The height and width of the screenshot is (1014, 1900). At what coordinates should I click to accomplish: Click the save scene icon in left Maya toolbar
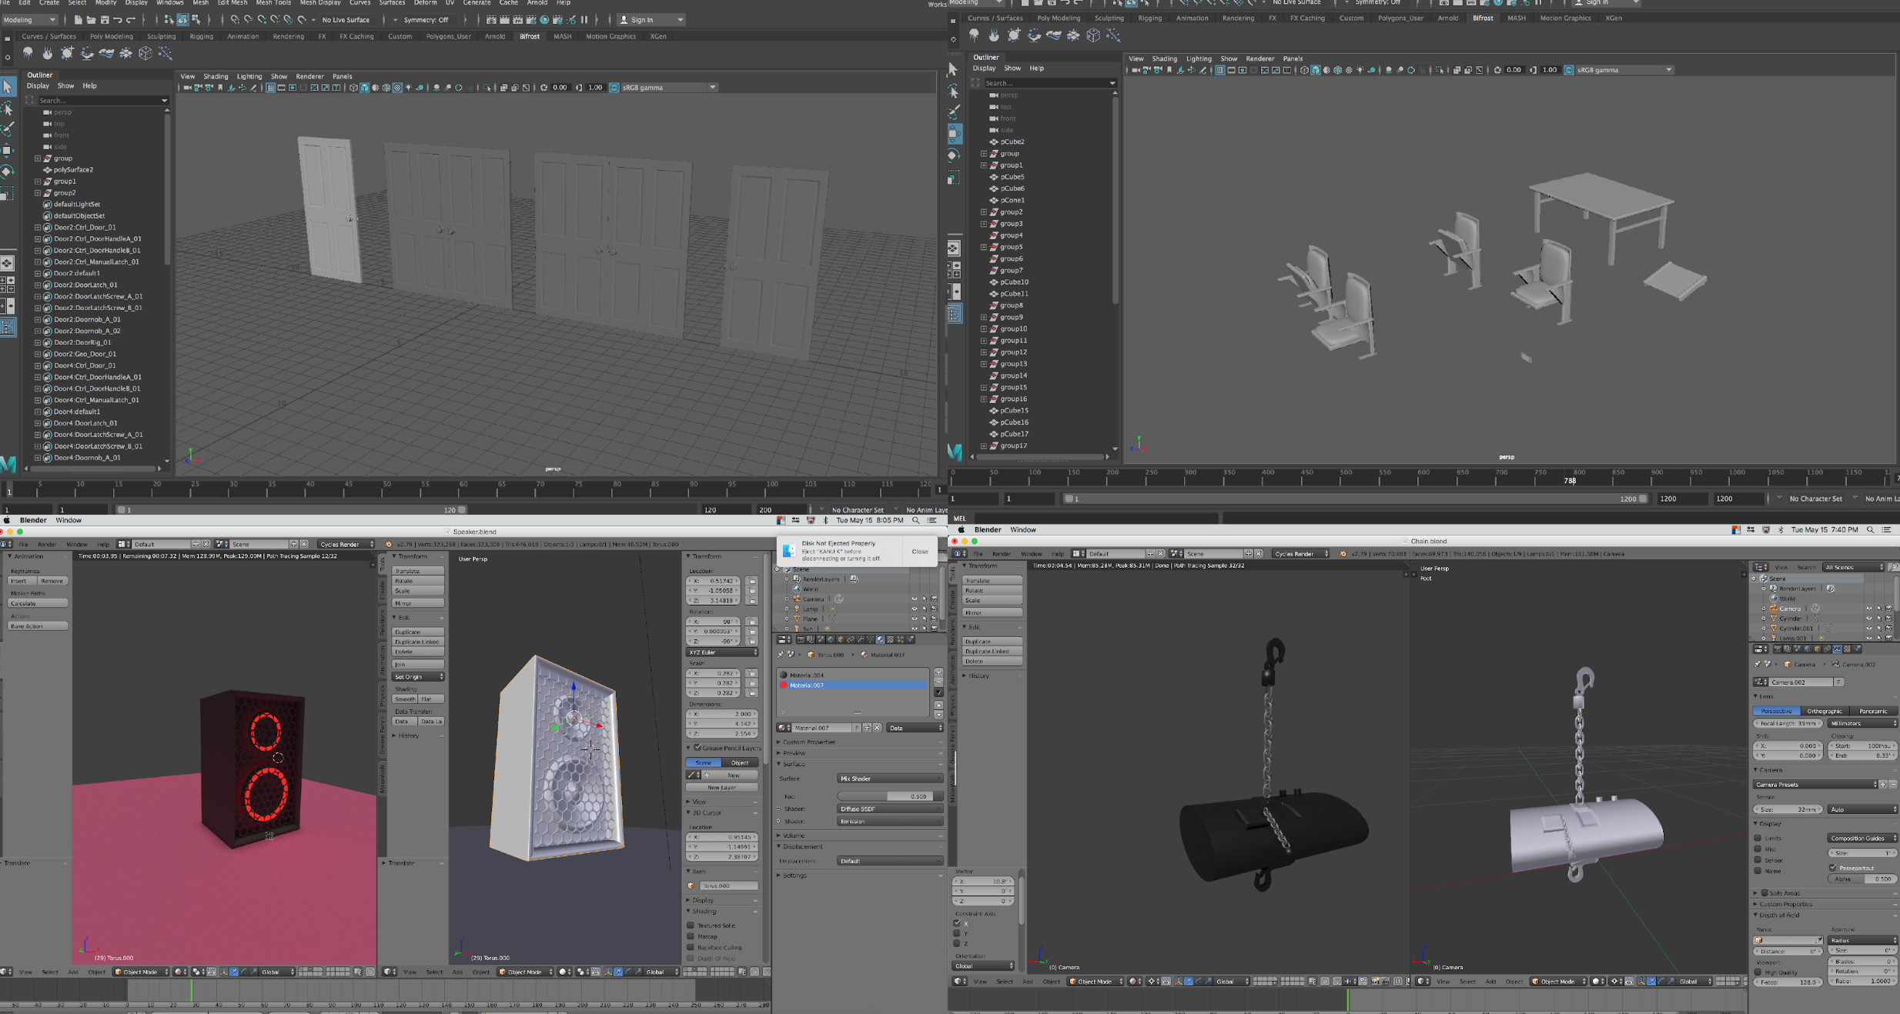coord(104,20)
